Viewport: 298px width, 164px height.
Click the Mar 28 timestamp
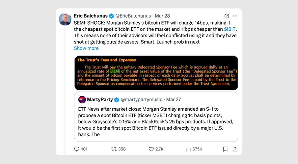click(x=163, y=16)
